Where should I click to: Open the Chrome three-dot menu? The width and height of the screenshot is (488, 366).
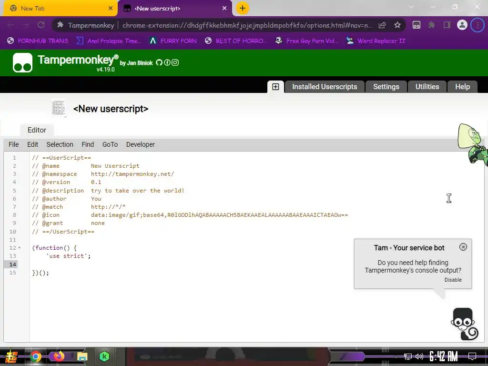pyautogui.click(x=478, y=25)
